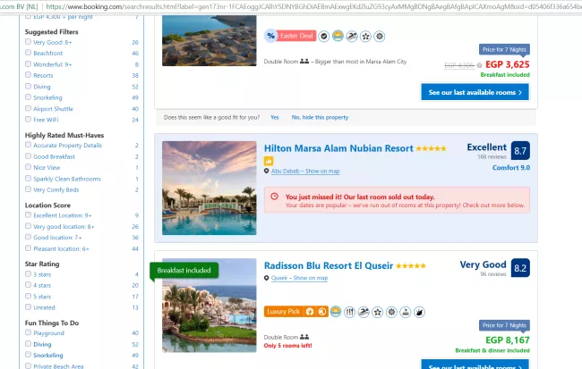582x369 pixels.
Task: Click the clock icon in the sold-out notice
Action: (274, 197)
